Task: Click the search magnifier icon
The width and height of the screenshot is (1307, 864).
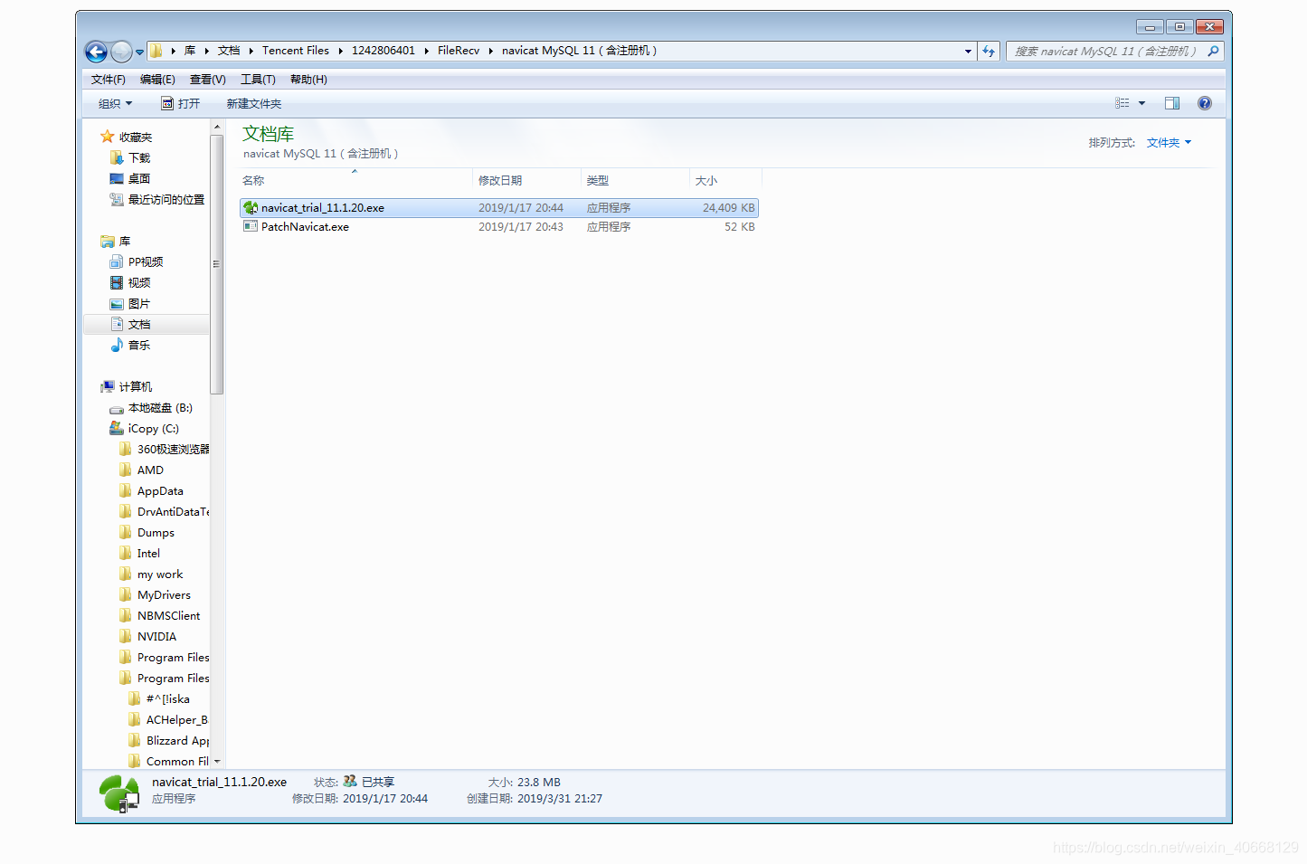Action: pos(1214,52)
